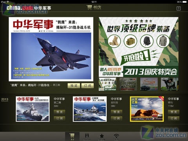Tap the 中华军事 title beside 人文之旅 cover
188x141 pixels.
click(174, 99)
